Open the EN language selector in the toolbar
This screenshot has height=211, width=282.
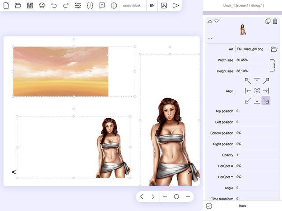pyautogui.click(x=152, y=6)
